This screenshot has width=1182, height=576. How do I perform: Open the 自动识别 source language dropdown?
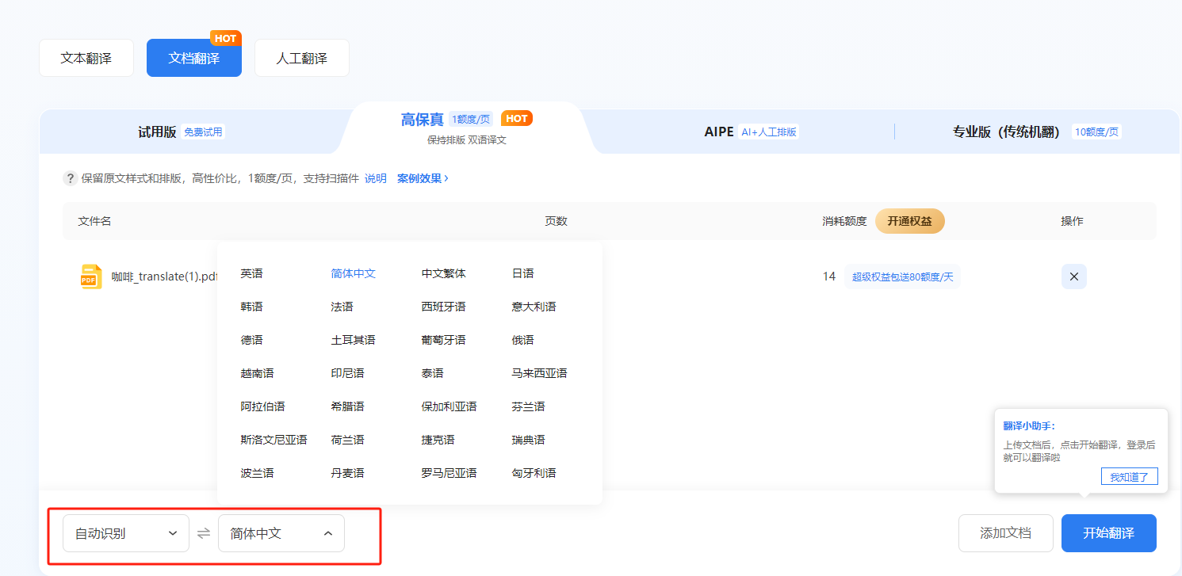(x=126, y=533)
